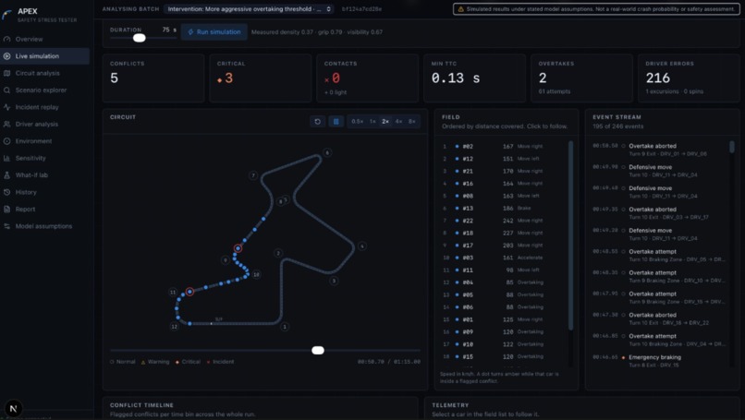Viewport: 745px width, 420px height.
Task: Click the Contacts value 0
Action: [336, 78]
